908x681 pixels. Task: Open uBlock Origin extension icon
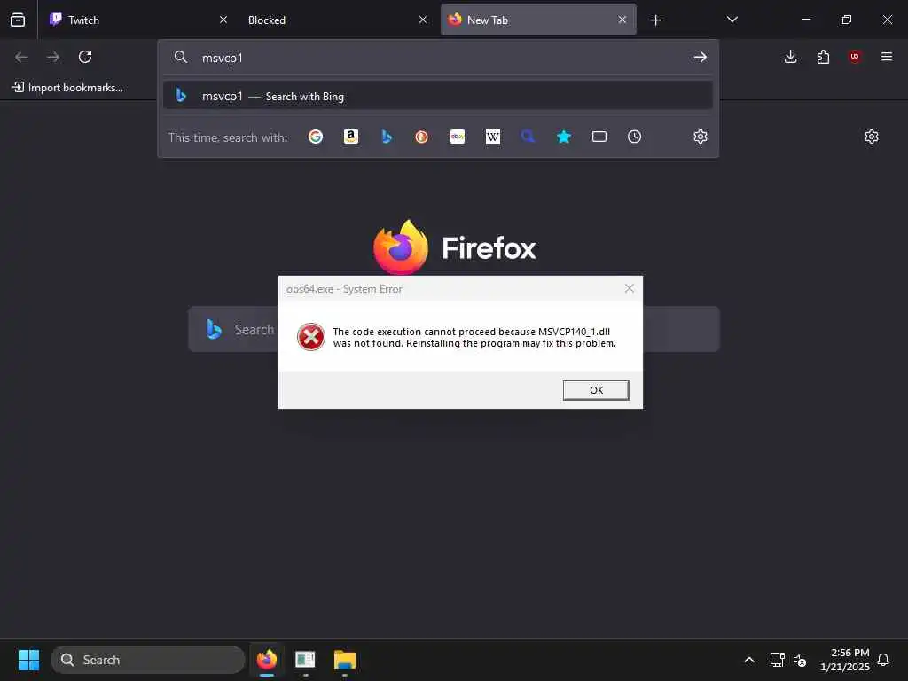855,57
